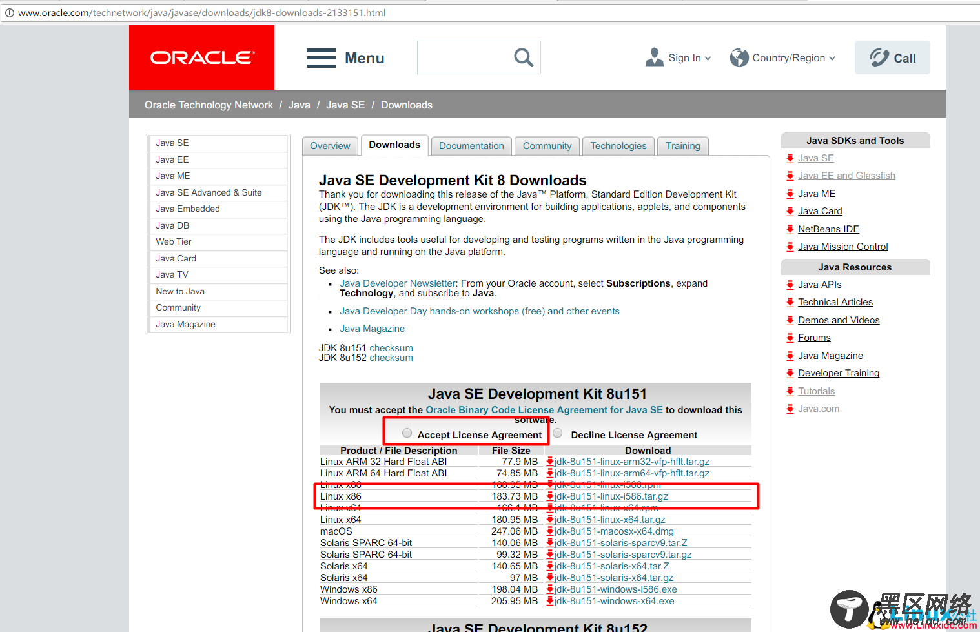Click download arrow icon beside Java ME link
The image size is (980, 632).
tap(790, 194)
